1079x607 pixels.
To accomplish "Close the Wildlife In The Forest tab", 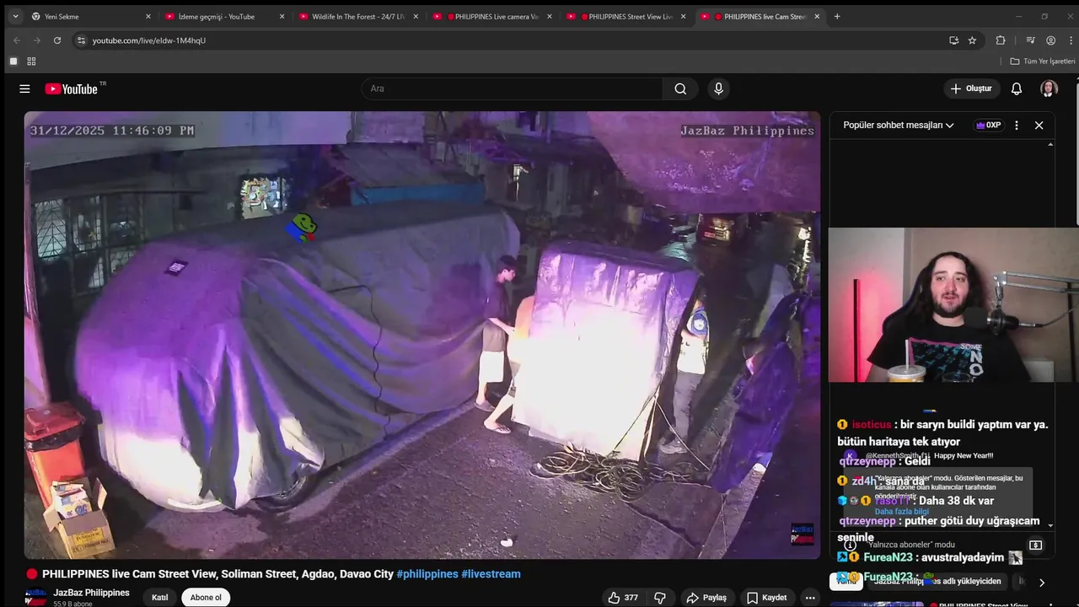I will [416, 16].
